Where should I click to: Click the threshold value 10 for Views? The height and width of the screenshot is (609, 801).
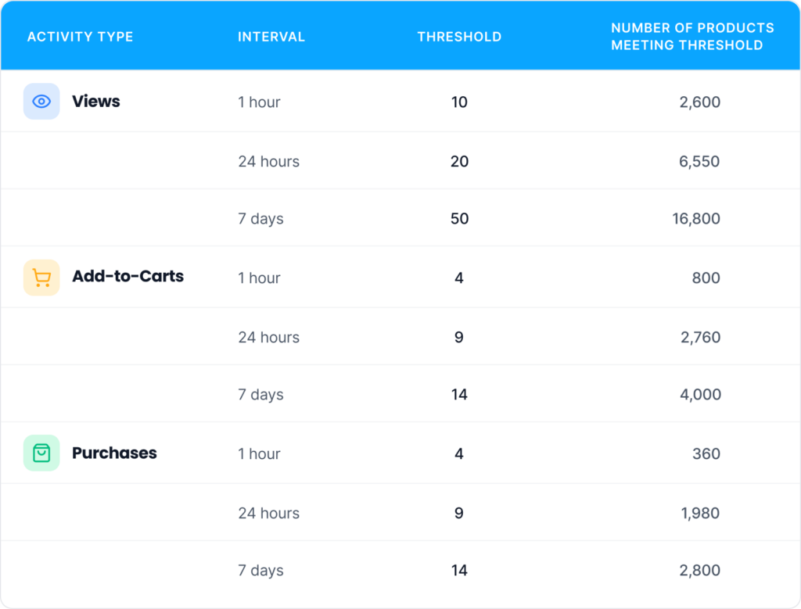click(x=459, y=102)
